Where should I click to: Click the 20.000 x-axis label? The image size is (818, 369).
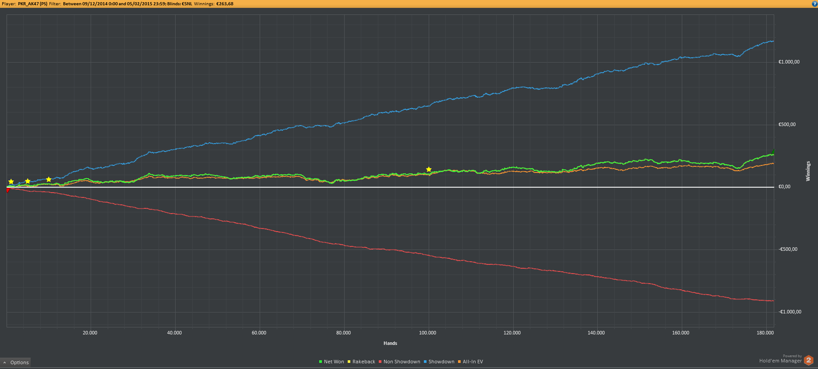(x=90, y=333)
